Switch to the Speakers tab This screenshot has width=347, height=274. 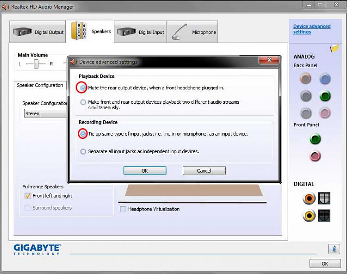[90, 31]
